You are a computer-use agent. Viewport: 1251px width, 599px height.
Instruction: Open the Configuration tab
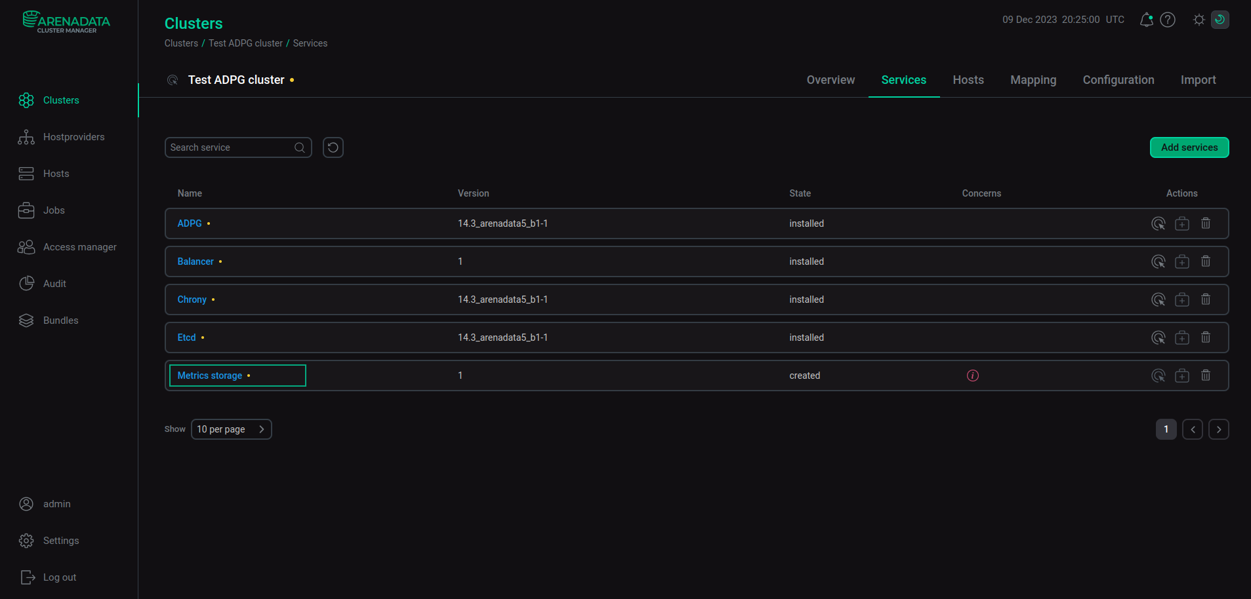[x=1118, y=80]
